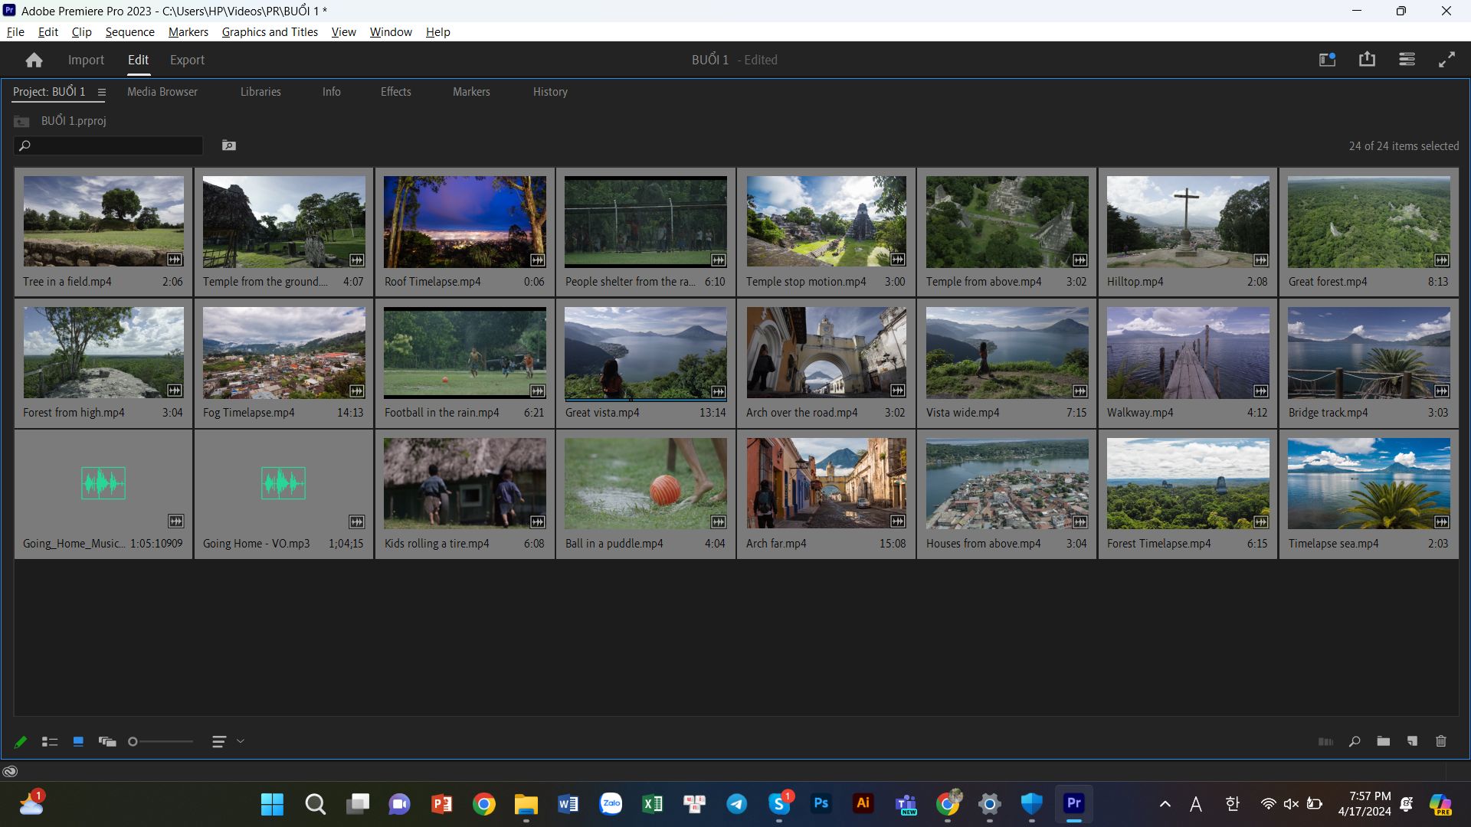Toggle project writable green pencil lock
This screenshot has width=1471, height=827.
(x=21, y=741)
